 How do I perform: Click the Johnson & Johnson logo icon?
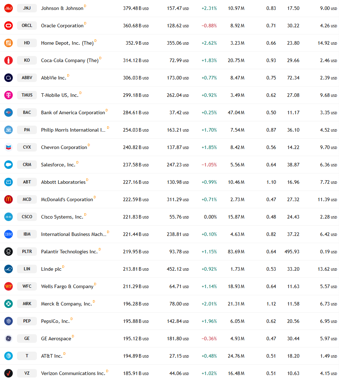(9, 8)
